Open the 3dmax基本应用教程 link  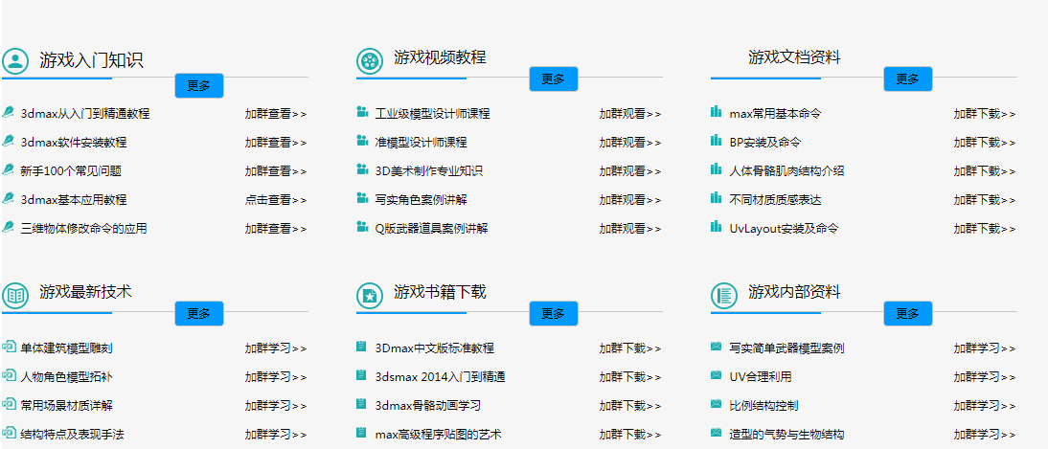tap(74, 200)
